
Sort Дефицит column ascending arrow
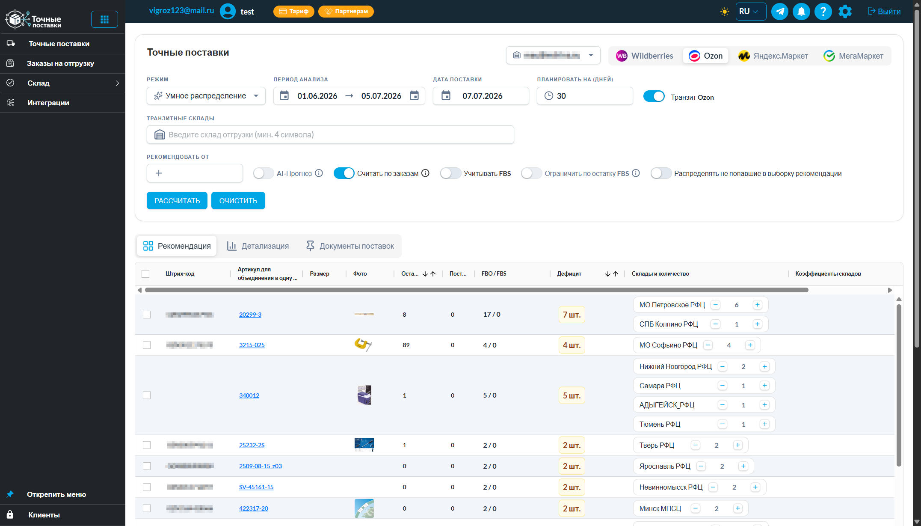tap(616, 274)
